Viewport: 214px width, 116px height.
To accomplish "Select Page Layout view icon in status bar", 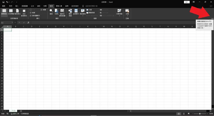I will [x=184, y=114].
